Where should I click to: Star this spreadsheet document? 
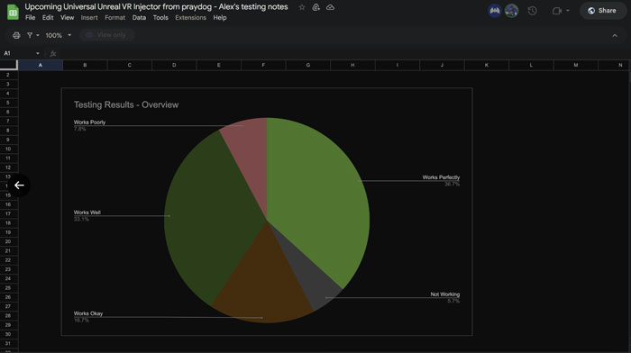click(x=302, y=7)
